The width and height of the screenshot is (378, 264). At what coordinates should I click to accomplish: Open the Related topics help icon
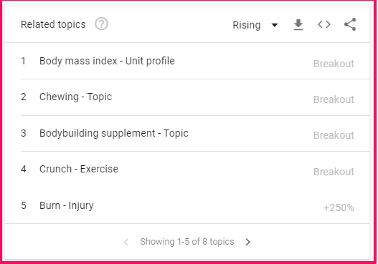101,24
